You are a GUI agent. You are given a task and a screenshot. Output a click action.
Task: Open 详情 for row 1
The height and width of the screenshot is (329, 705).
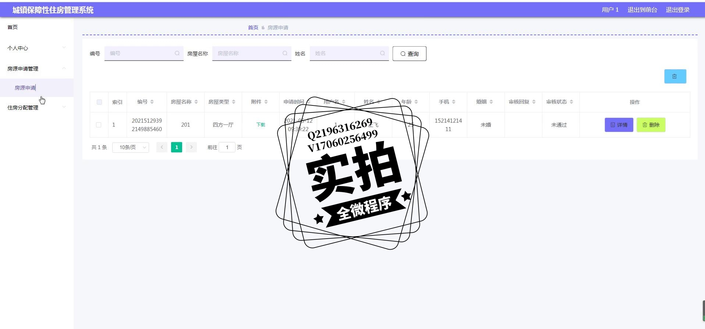619,125
